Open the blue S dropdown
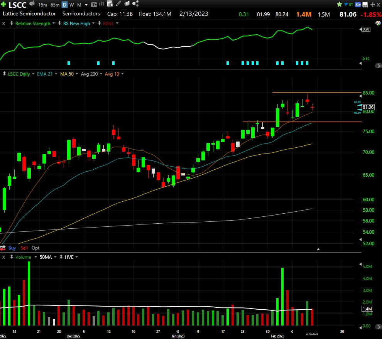Image resolution: width=382 pixels, height=339 pixels. [358, 5]
